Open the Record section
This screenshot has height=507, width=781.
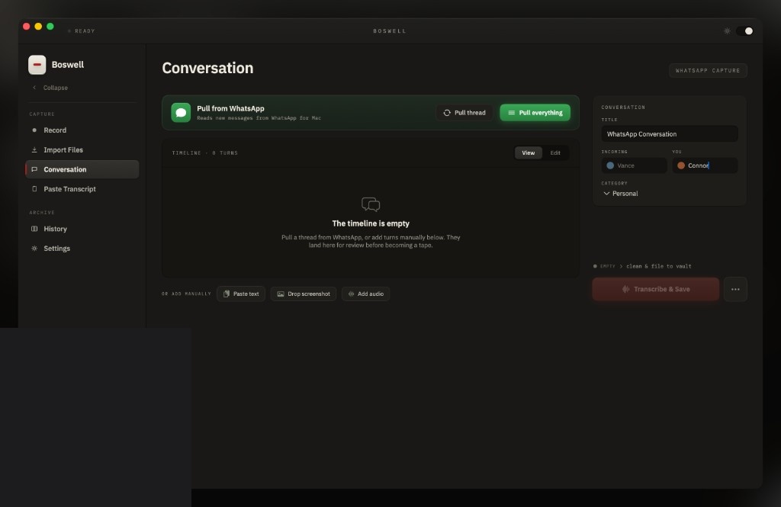(x=82, y=130)
